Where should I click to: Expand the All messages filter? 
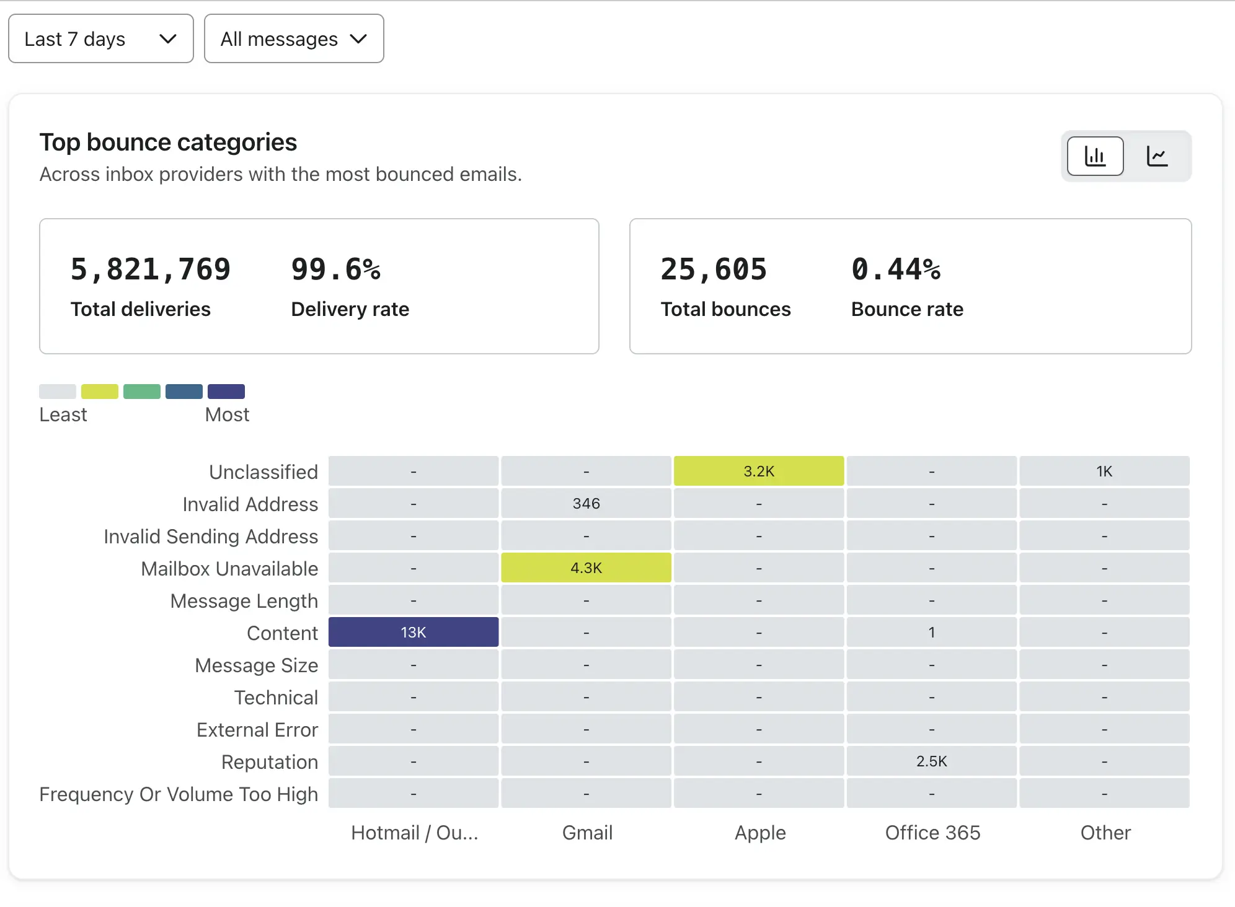pos(294,39)
